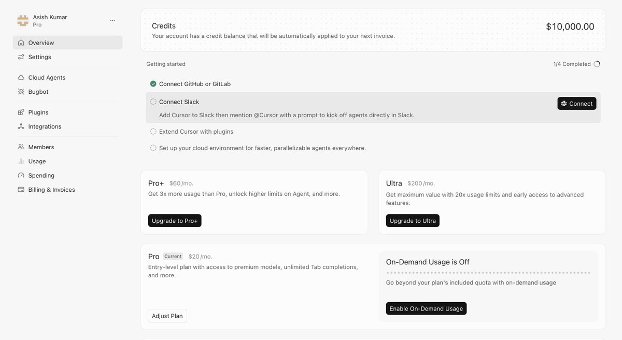Image resolution: width=622 pixels, height=340 pixels.
Task: Collapse the Connect Slack step
Action: [179, 102]
